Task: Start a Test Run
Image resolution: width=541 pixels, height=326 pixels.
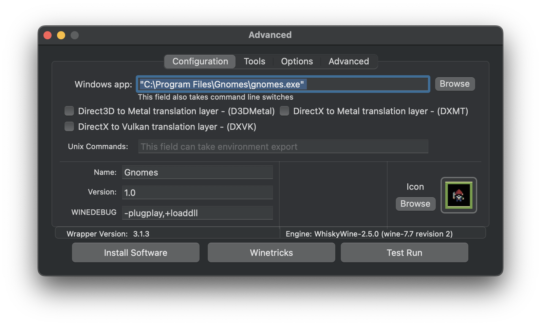Action: point(404,252)
